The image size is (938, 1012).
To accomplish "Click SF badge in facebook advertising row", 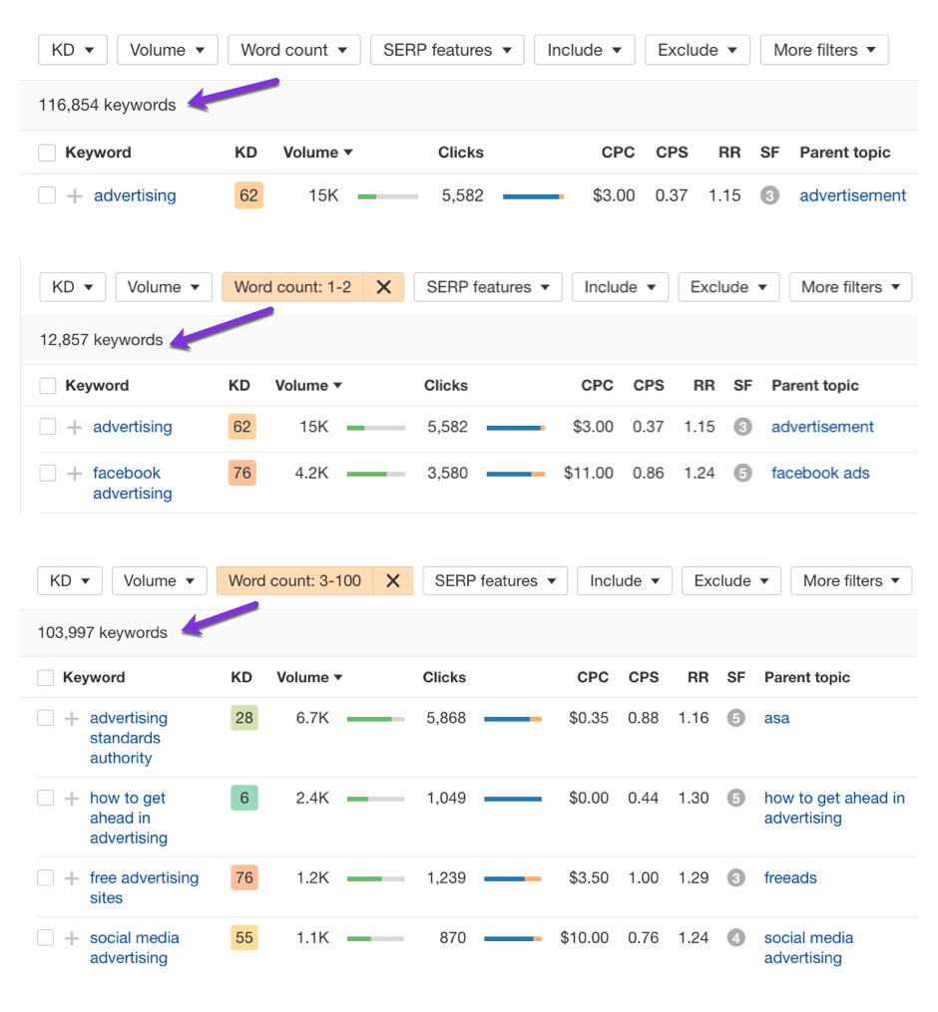I will [x=742, y=474].
